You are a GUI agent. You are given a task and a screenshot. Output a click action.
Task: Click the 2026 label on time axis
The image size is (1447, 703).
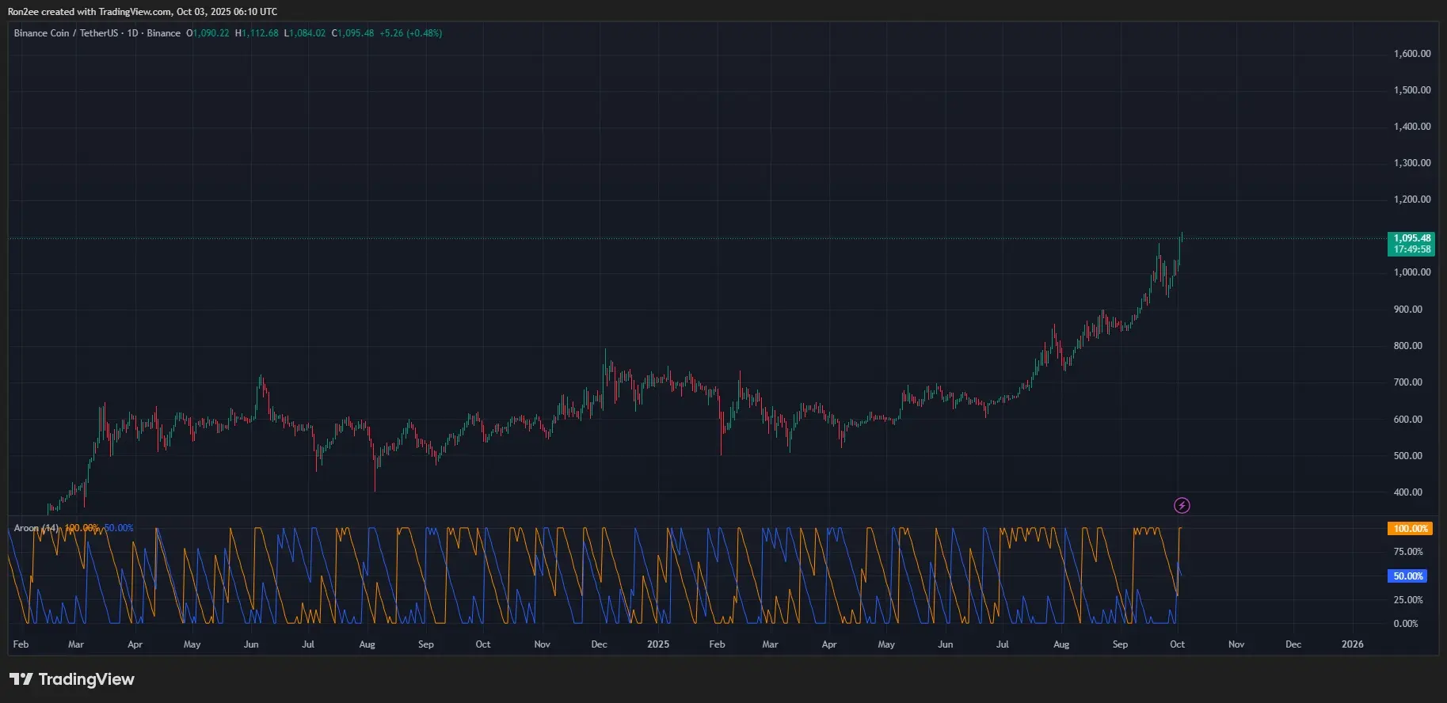coord(1352,644)
